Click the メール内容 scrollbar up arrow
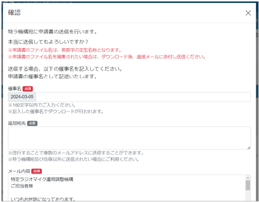 click(x=248, y=177)
